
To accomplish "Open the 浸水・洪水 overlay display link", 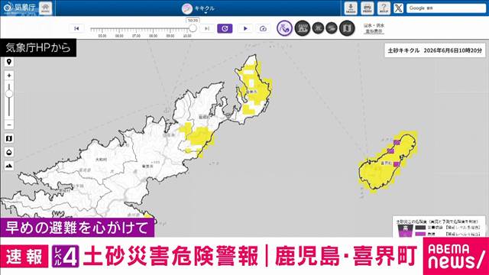I will pyautogui.click(x=374, y=28).
